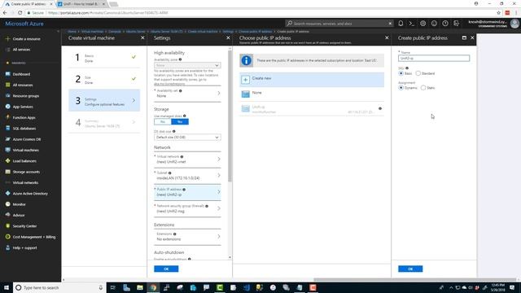This screenshot has width=521, height=293.
Task: Set Use managed disks to No
Action: tap(163, 122)
